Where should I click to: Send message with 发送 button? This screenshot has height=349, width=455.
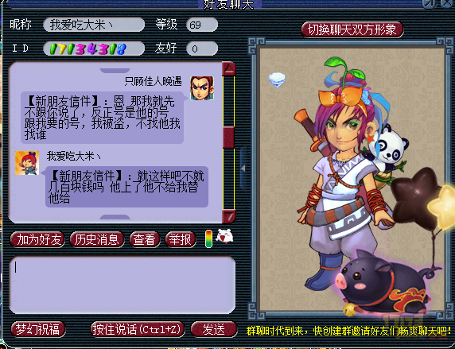[x=214, y=329]
